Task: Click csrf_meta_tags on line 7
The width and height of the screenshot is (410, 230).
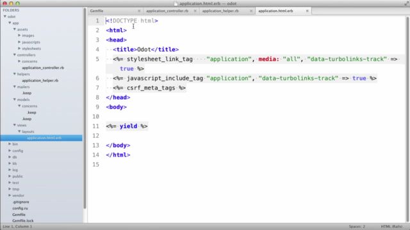Action: (151, 88)
